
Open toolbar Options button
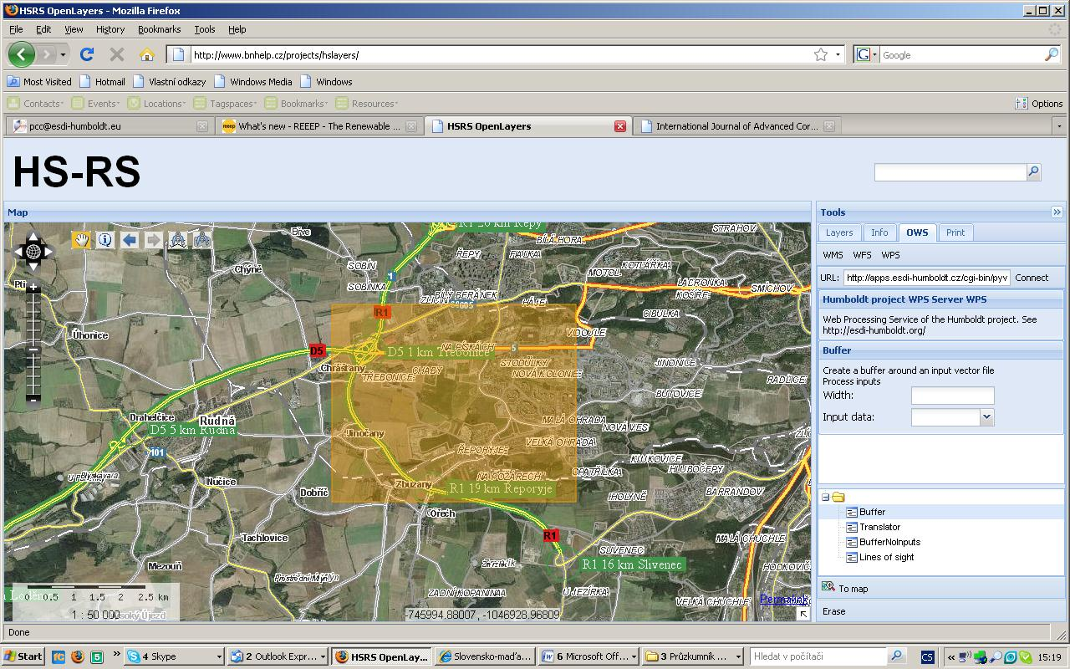click(x=1039, y=104)
